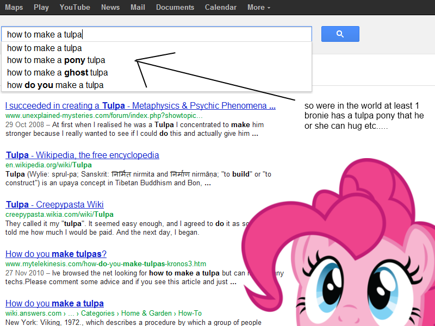Open 'How do you make a tulpa' answers result

tap(55, 303)
